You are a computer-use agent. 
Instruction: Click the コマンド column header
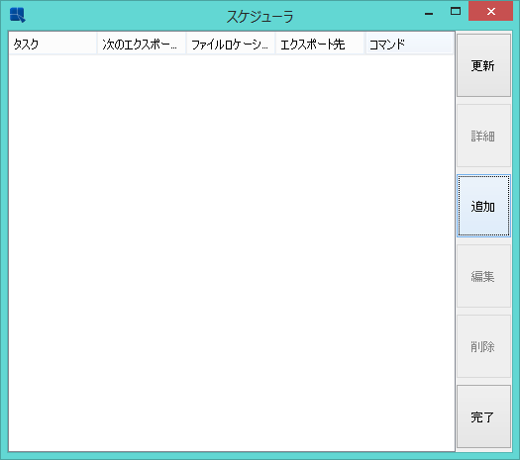click(409, 44)
